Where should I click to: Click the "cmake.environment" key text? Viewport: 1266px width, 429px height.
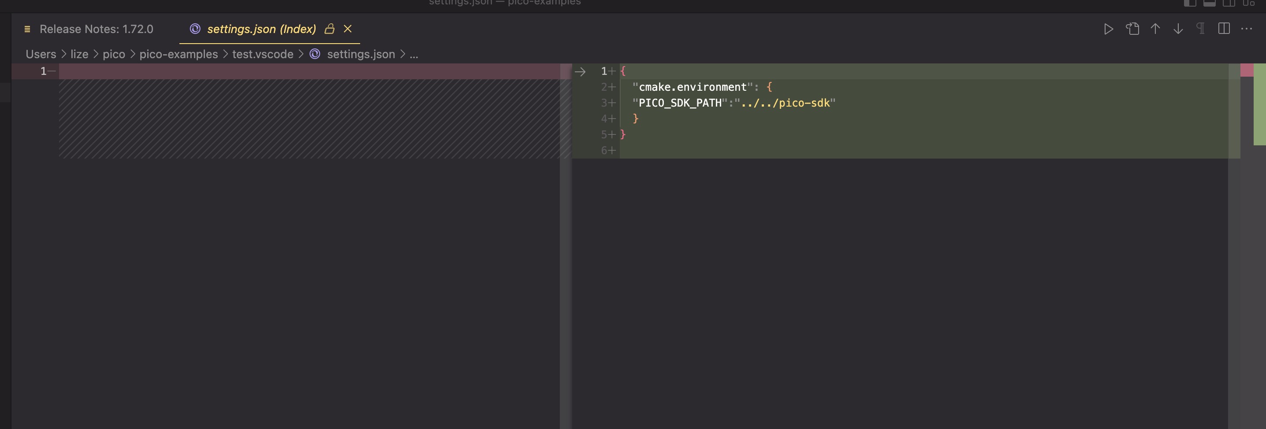click(693, 87)
